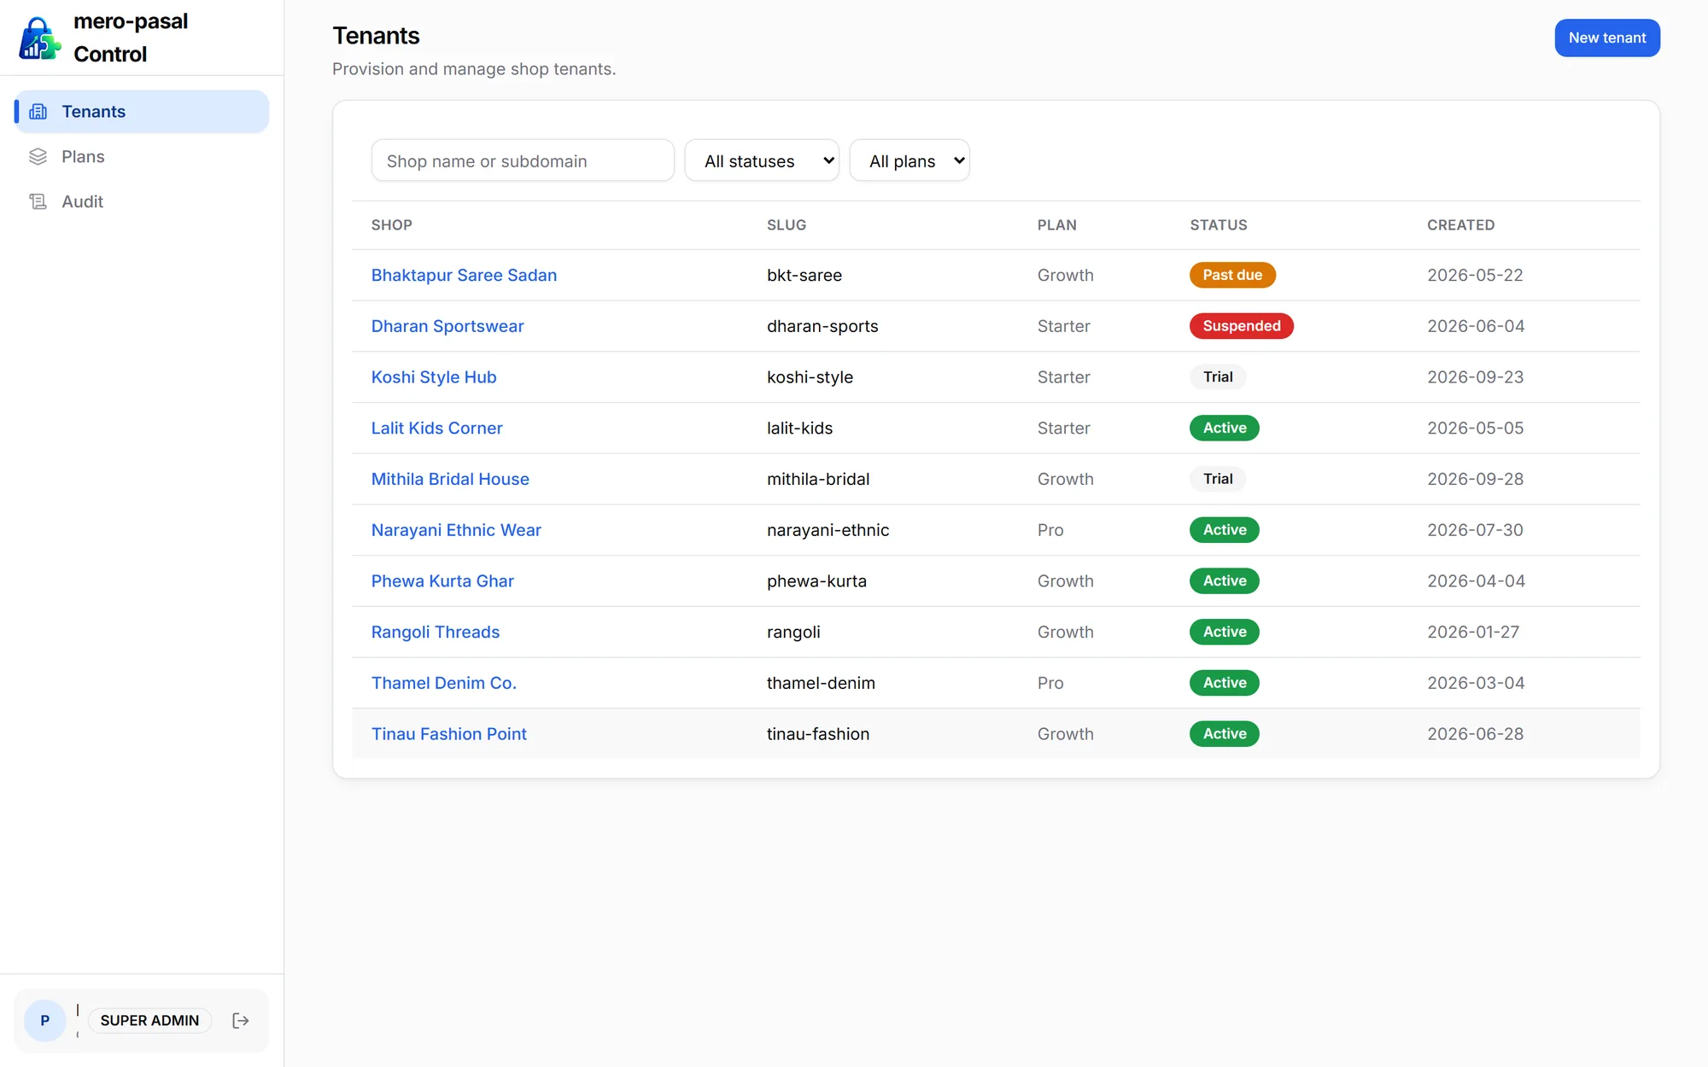Click Trial badge in Koshi Style Hub row
The width and height of the screenshot is (1708, 1067).
pos(1218,377)
